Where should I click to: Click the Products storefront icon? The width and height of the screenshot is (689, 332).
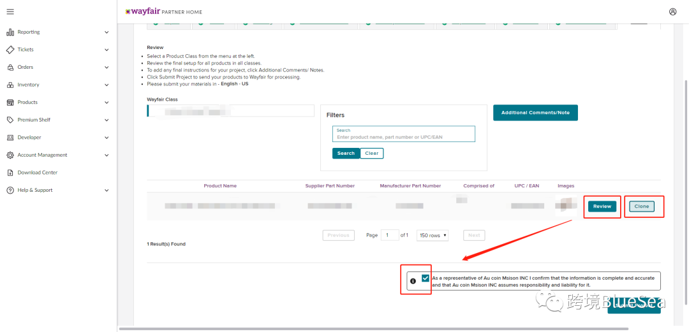pyautogui.click(x=10, y=103)
